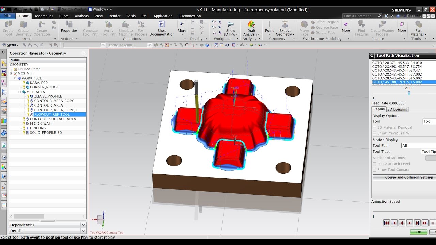Select the ZLEVEL_PROFILE operation

coord(48,96)
